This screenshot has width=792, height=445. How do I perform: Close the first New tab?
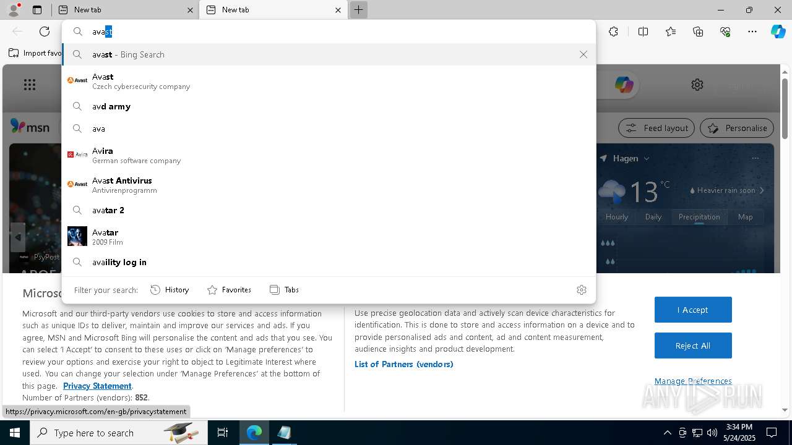(190, 10)
